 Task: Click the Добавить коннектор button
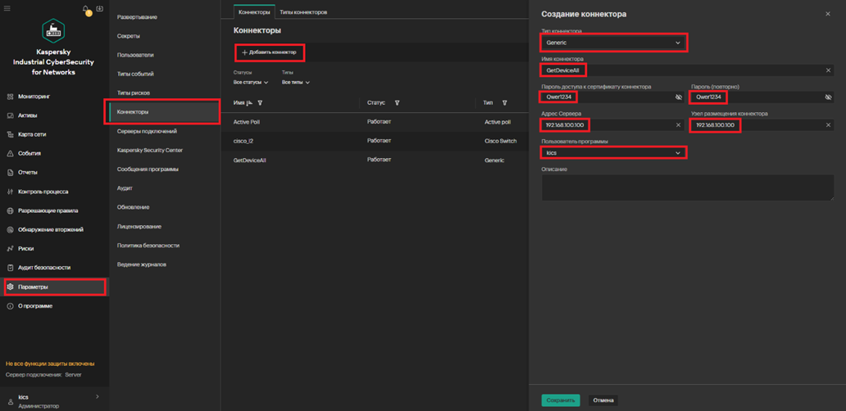[269, 52]
